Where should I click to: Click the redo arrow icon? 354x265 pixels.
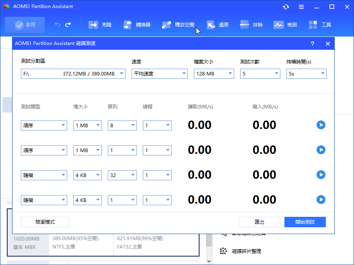pyautogui.click(x=68, y=24)
